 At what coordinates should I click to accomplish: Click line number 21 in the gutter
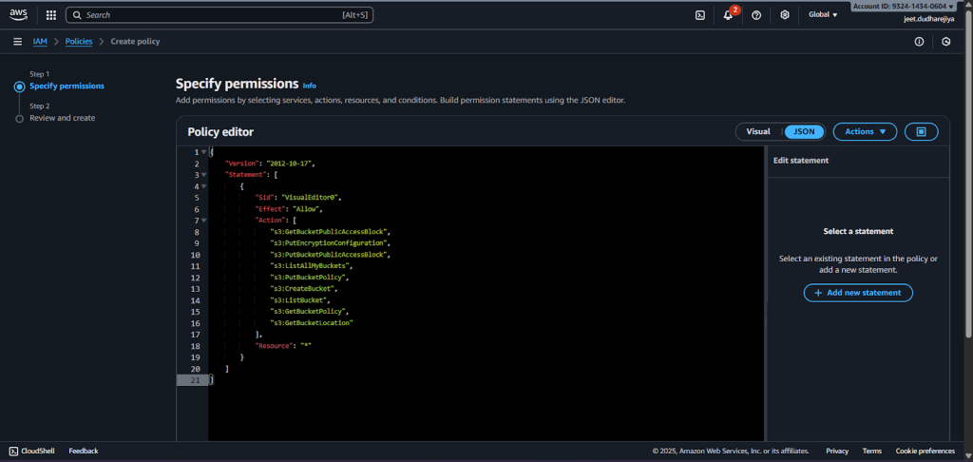pyautogui.click(x=195, y=380)
